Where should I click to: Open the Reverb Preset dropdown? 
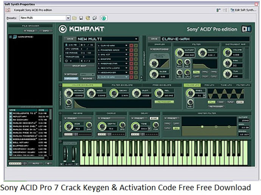78,118
